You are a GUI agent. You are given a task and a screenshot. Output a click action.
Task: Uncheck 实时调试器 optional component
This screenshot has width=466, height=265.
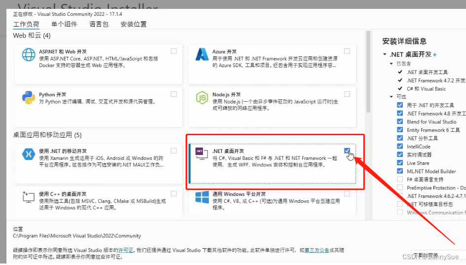click(x=400, y=154)
